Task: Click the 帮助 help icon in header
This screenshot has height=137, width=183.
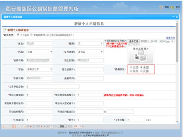Action: click(162, 8)
